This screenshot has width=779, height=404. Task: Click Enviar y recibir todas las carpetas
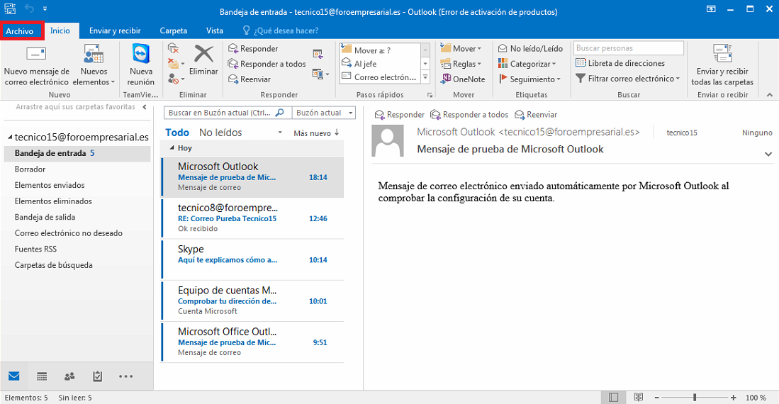(722, 66)
